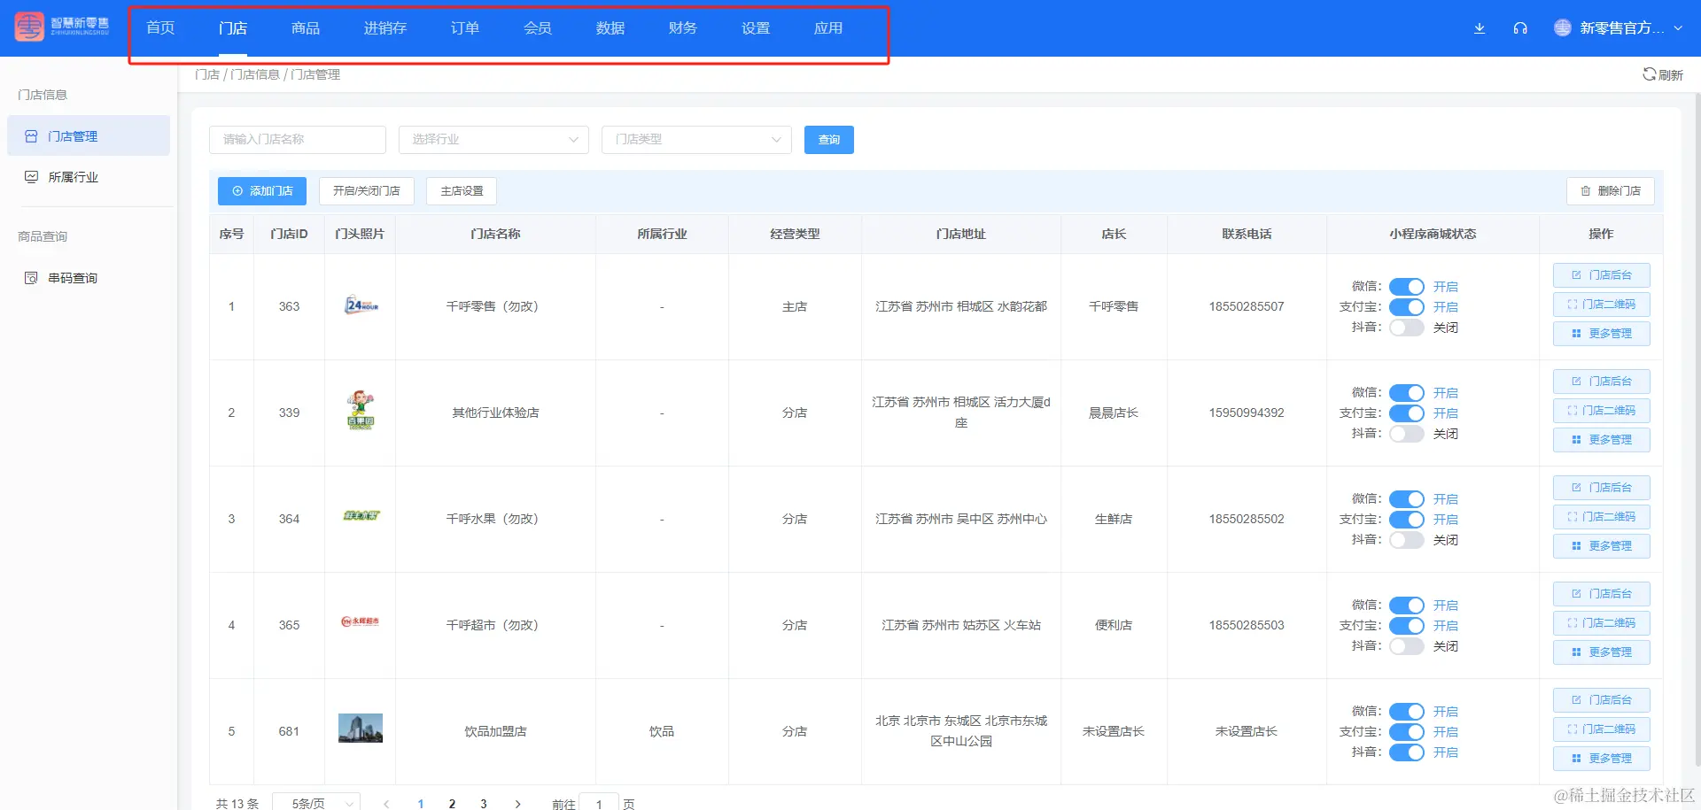The height and width of the screenshot is (810, 1701).
Task: Toggle 微信 switch for store 339
Action: click(x=1407, y=393)
